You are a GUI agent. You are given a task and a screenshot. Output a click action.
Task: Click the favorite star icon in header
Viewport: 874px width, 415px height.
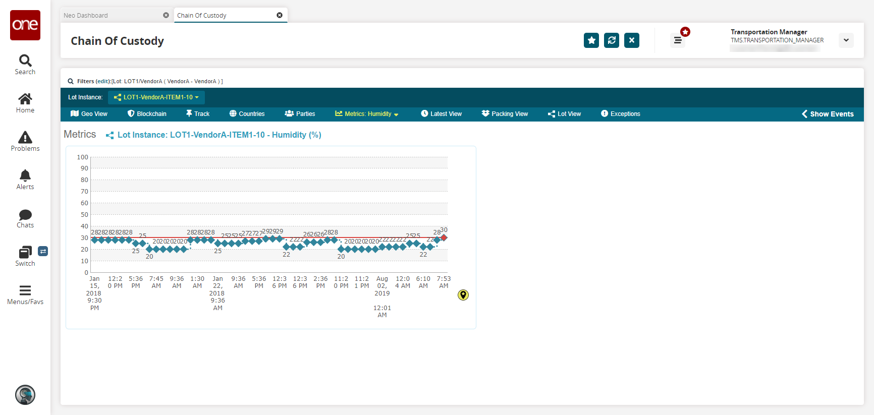591,40
